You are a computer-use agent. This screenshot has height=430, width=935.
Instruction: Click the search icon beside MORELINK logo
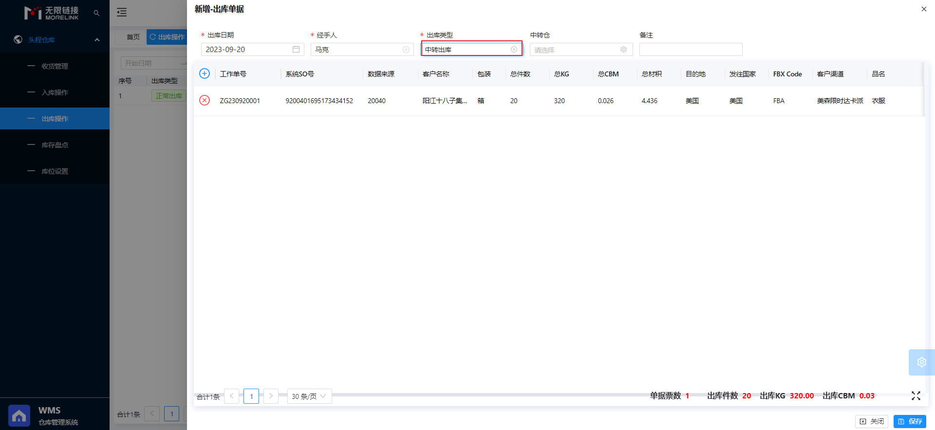click(96, 13)
